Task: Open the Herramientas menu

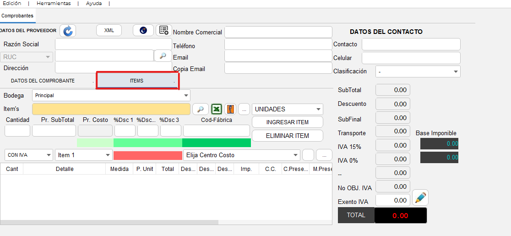Action: (x=54, y=3)
